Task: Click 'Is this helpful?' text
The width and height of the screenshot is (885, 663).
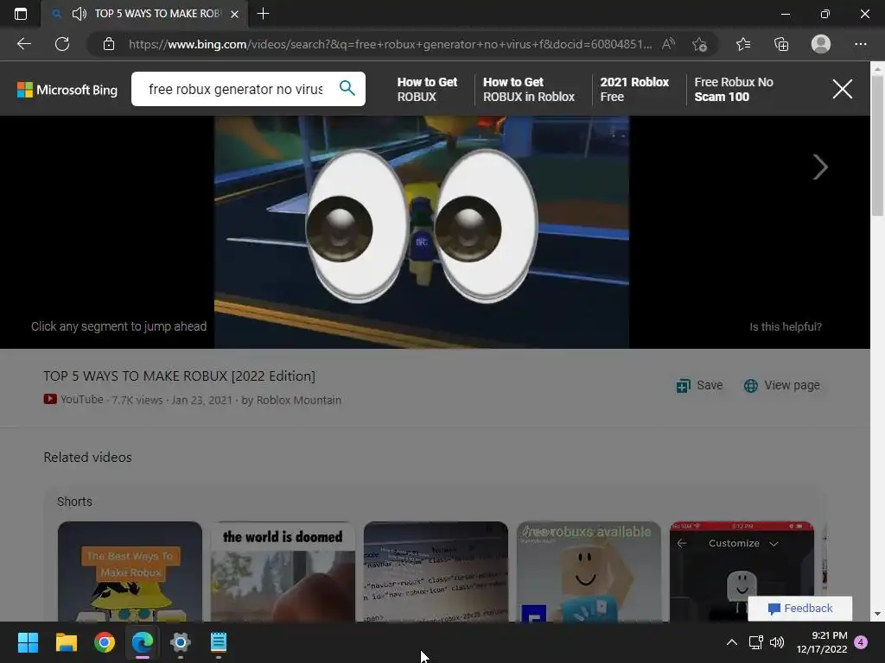Action: pos(785,326)
